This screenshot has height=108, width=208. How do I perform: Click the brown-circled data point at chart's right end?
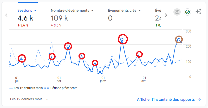179,40
